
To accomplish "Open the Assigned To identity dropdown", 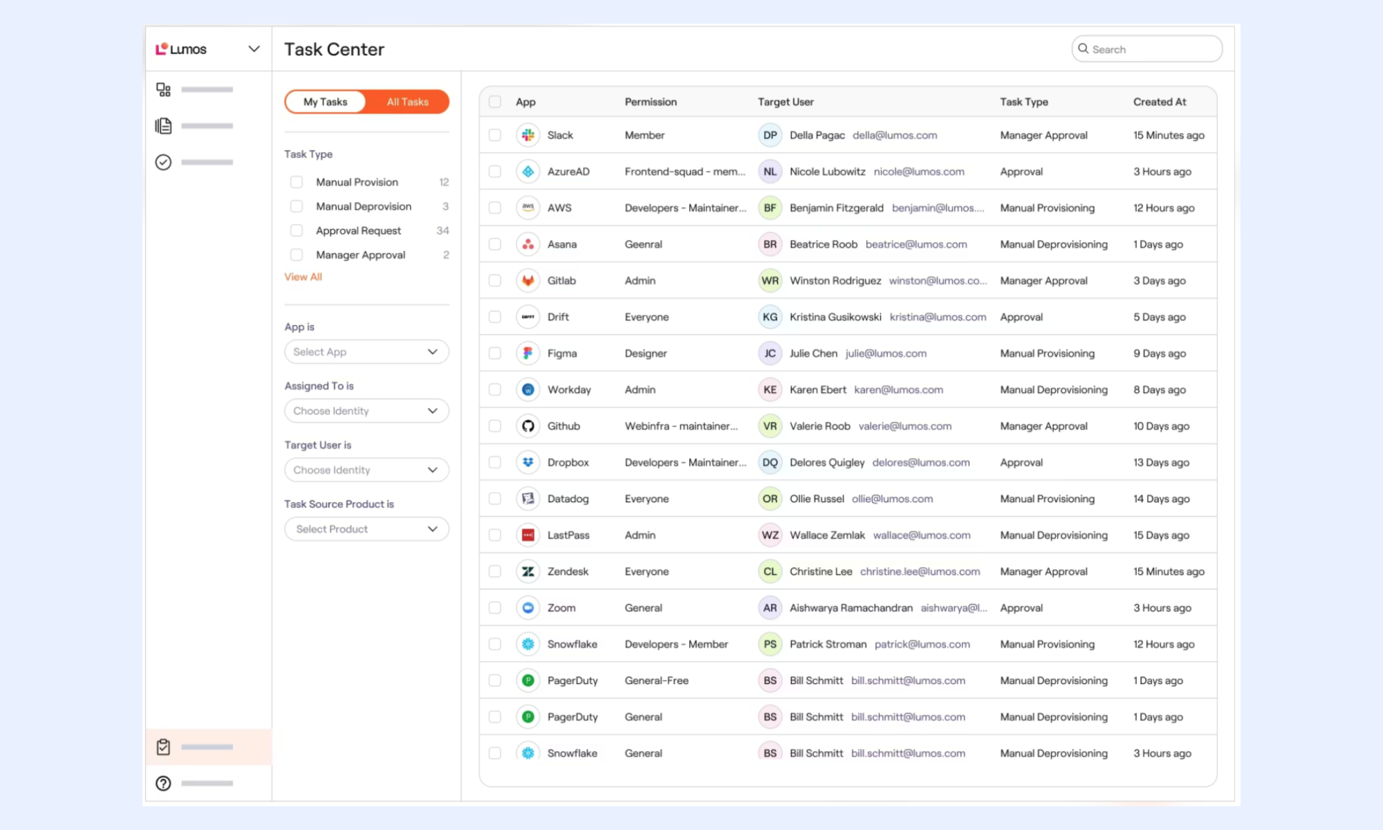I will 366,411.
